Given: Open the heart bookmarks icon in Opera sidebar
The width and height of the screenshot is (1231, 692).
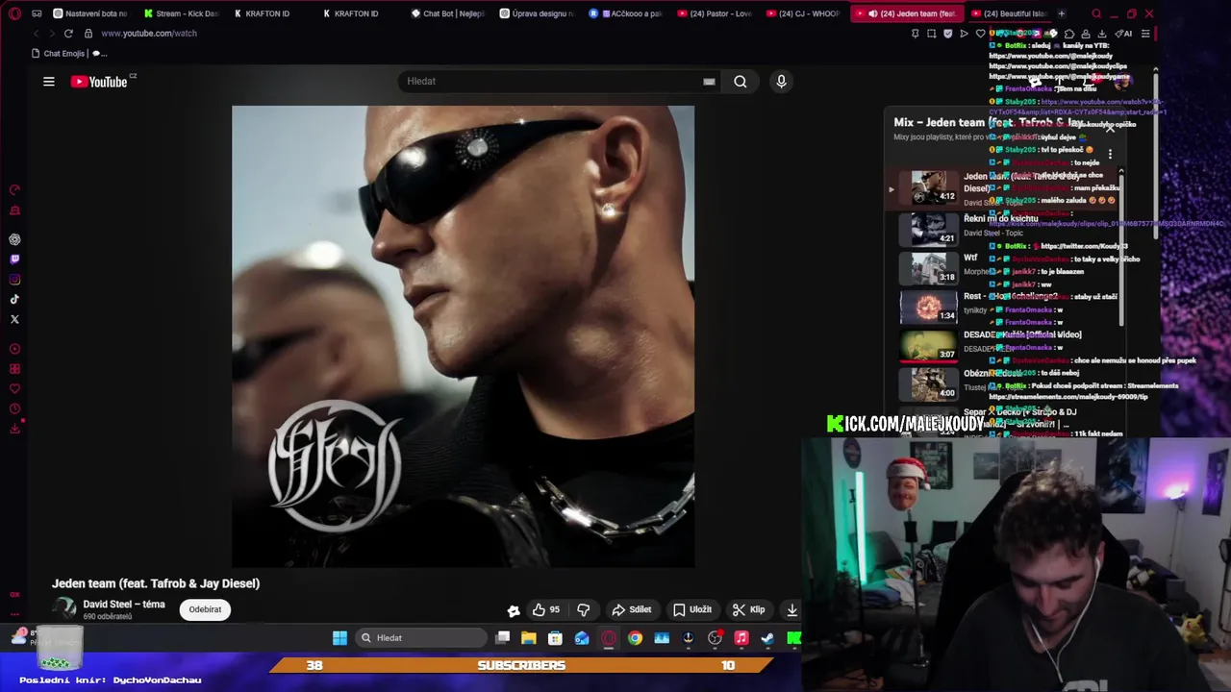Looking at the screenshot, I should [14, 388].
